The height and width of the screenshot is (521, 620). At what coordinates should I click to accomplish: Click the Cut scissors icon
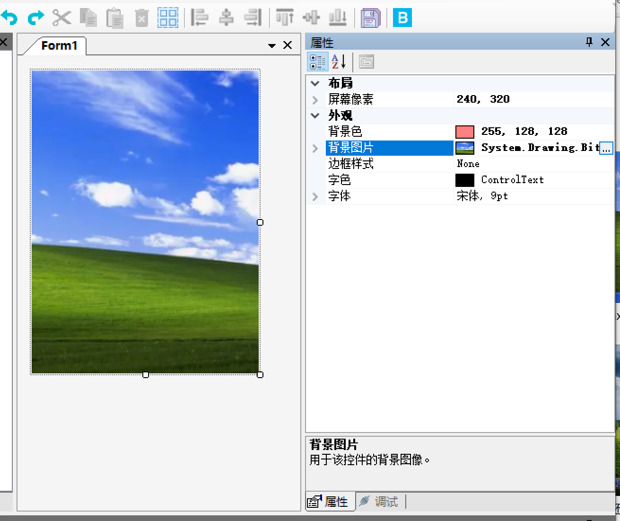62,18
